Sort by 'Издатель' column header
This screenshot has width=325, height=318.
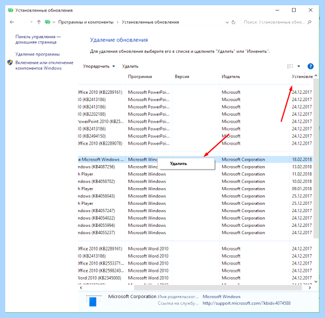click(231, 76)
